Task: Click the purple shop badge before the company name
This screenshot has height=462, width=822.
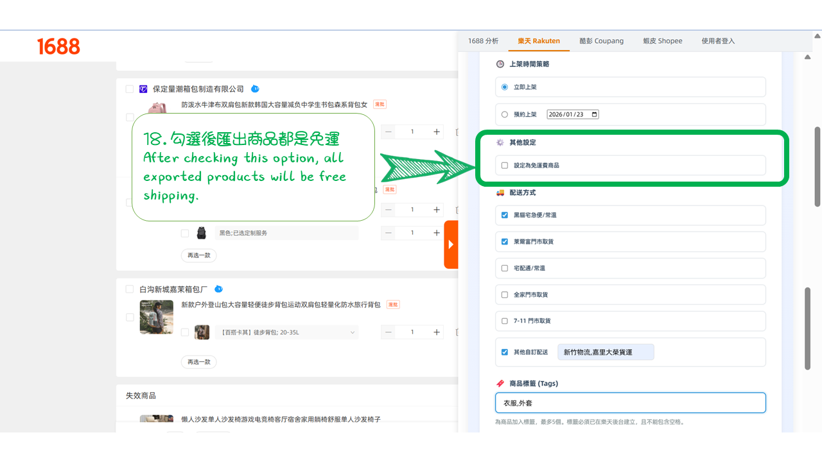Action: (143, 89)
